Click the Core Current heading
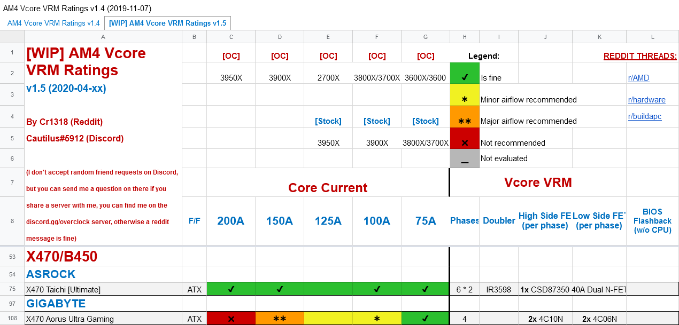 [x=328, y=188]
